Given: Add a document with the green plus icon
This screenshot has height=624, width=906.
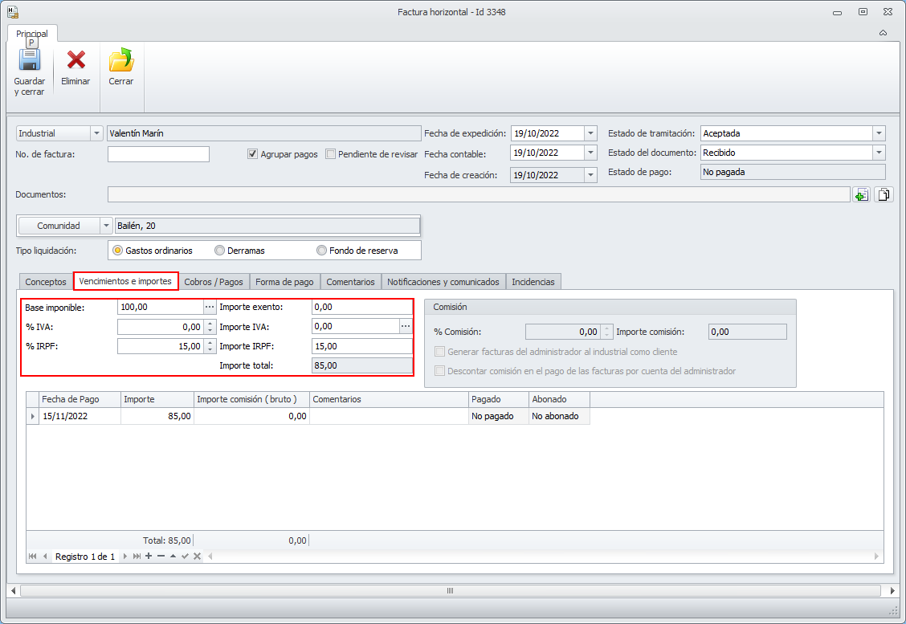Looking at the screenshot, I should (861, 195).
